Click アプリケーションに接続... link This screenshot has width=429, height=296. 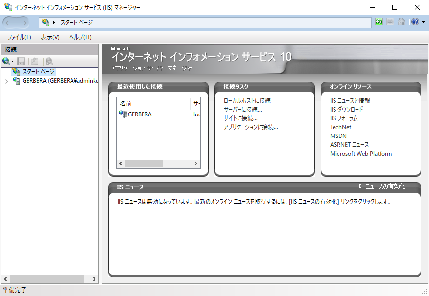pos(251,127)
